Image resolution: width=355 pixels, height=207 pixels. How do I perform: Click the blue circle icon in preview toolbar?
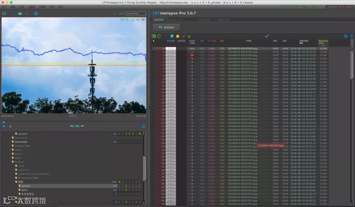pos(36,13)
